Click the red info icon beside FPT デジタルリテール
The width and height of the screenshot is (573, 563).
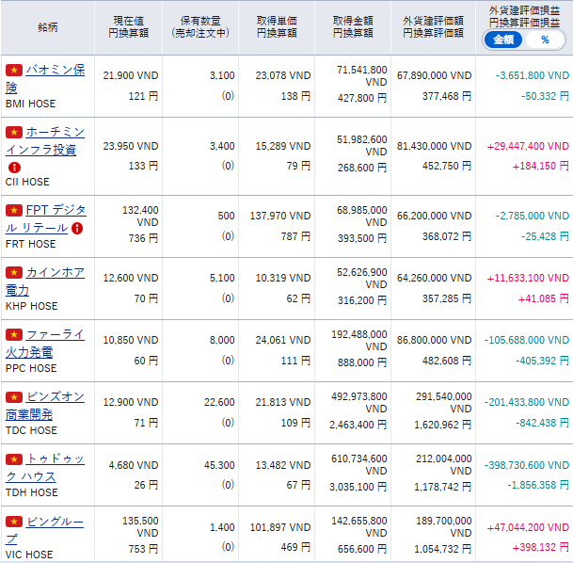(77, 228)
